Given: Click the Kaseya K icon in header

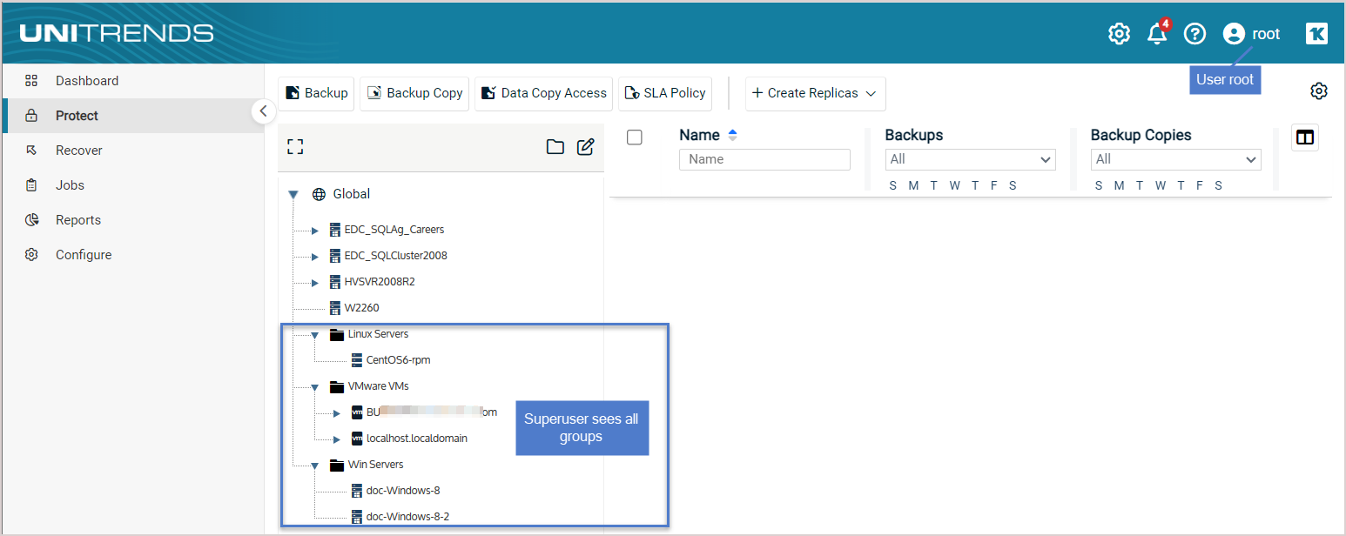Looking at the screenshot, I should [x=1316, y=34].
